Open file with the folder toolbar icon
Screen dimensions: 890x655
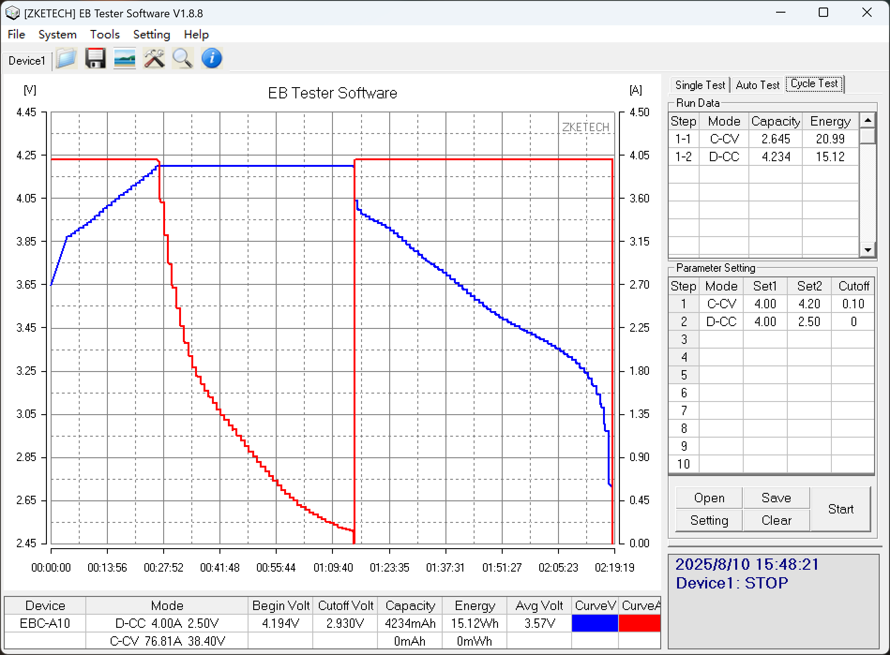pyautogui.click(x=67, y=59)
